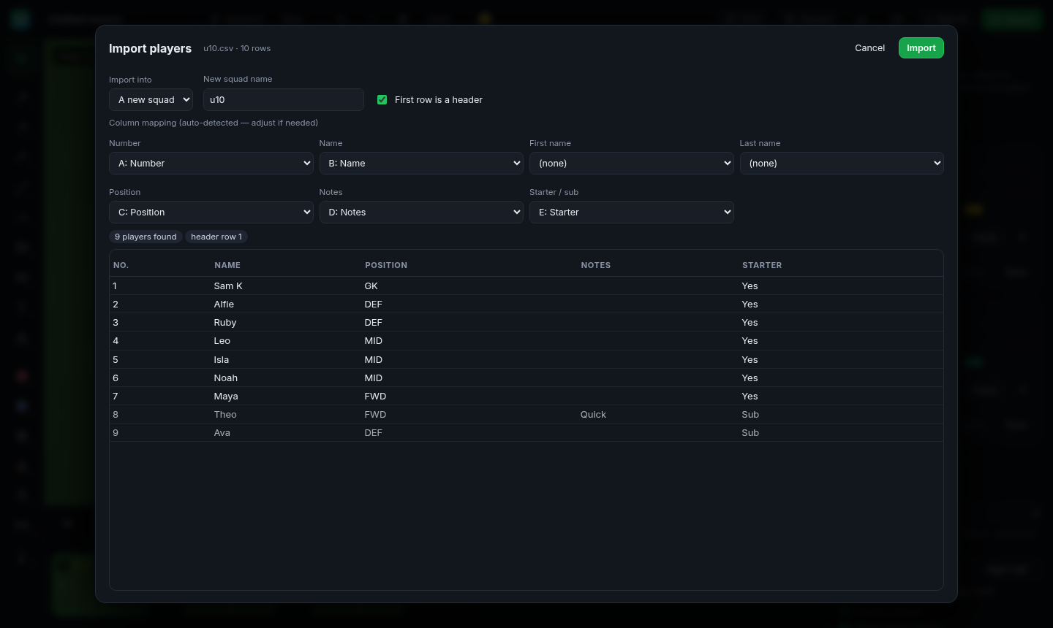
Task: Select the 'Maya' name cell
Action: tap(226, 397)
